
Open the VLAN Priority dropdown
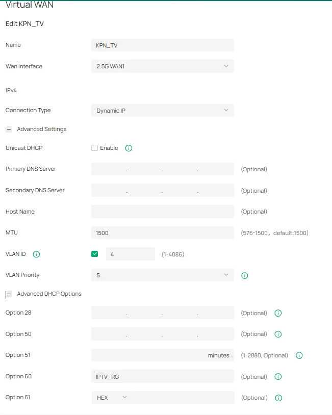[162, 275]
